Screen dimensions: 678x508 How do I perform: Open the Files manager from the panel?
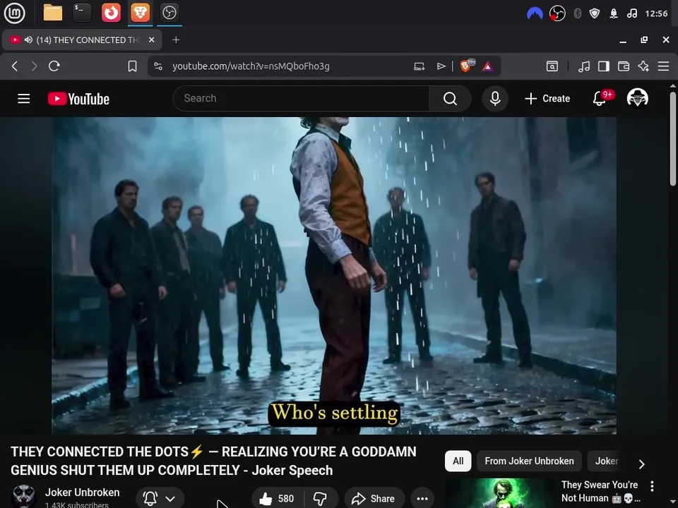53,13
